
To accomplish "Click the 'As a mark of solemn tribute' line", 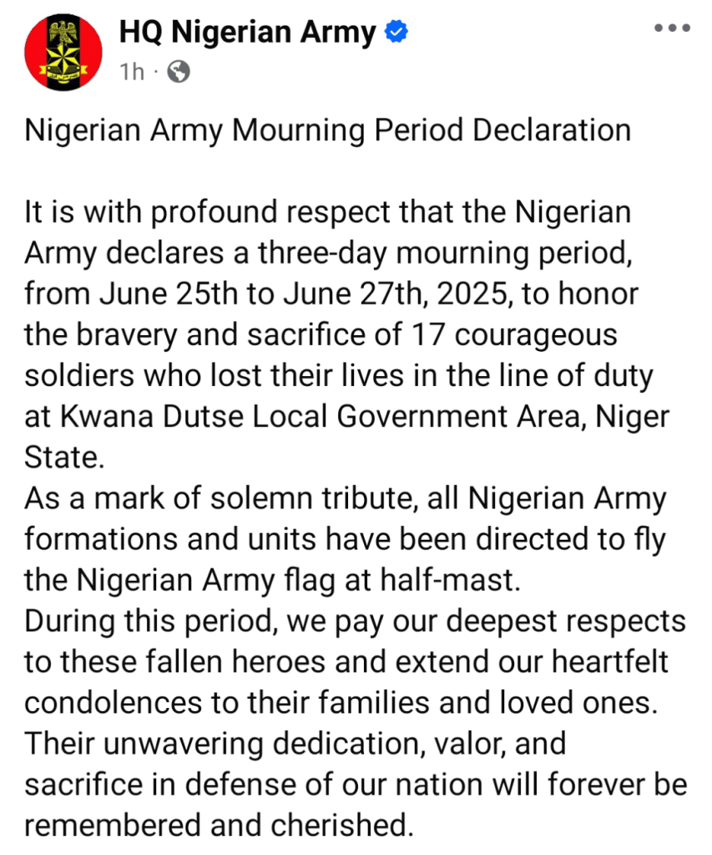I will click(x=345, y=498).
